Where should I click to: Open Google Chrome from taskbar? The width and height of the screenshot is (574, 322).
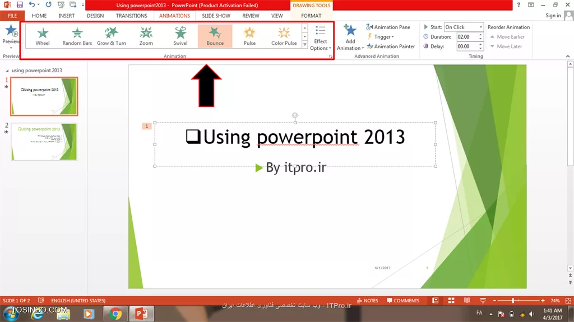click(x=115, y=314)
